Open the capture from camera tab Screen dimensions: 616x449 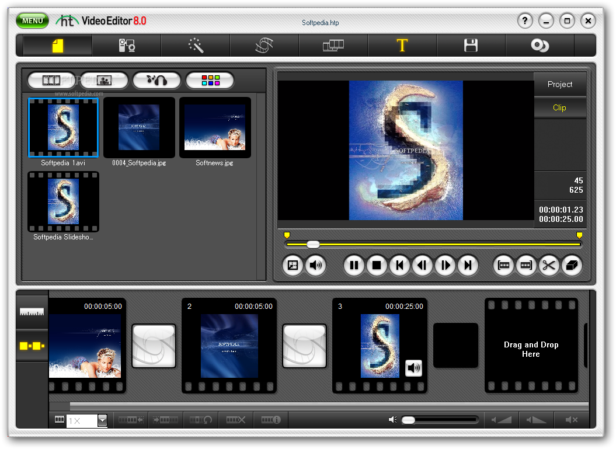(x=127, y=45)
